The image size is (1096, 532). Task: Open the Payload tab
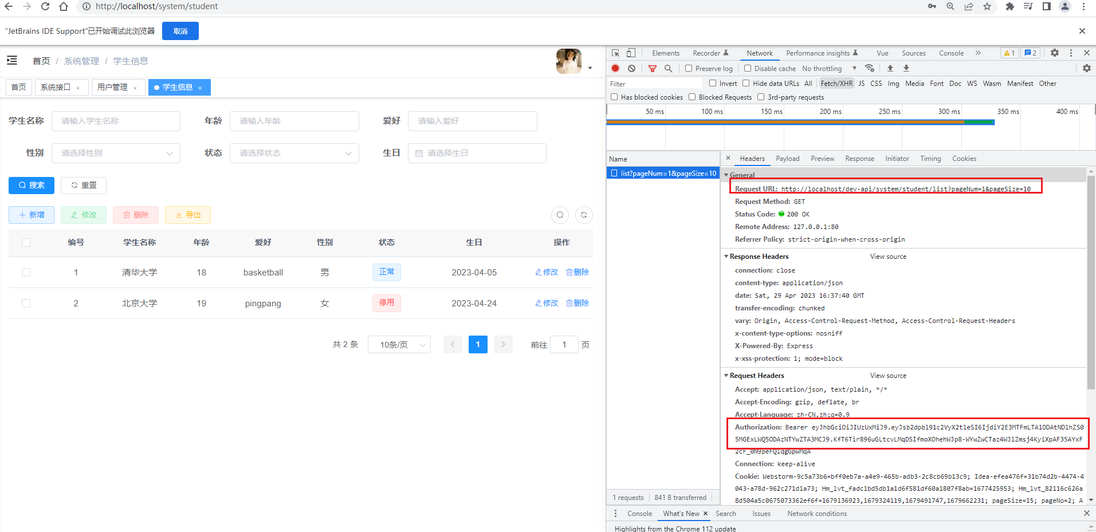(x=788, y=158)
